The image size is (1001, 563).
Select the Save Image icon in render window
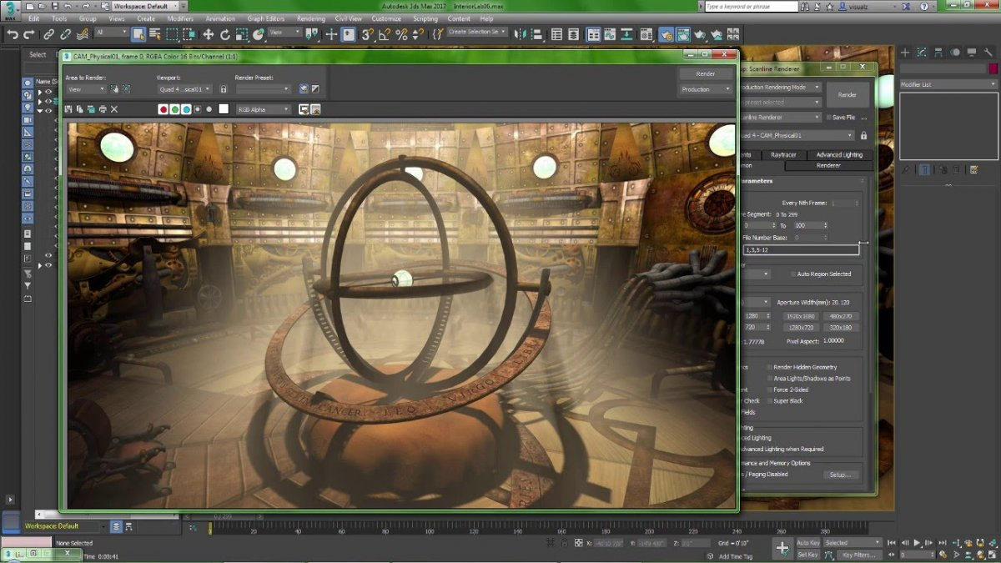click(68, 109)
